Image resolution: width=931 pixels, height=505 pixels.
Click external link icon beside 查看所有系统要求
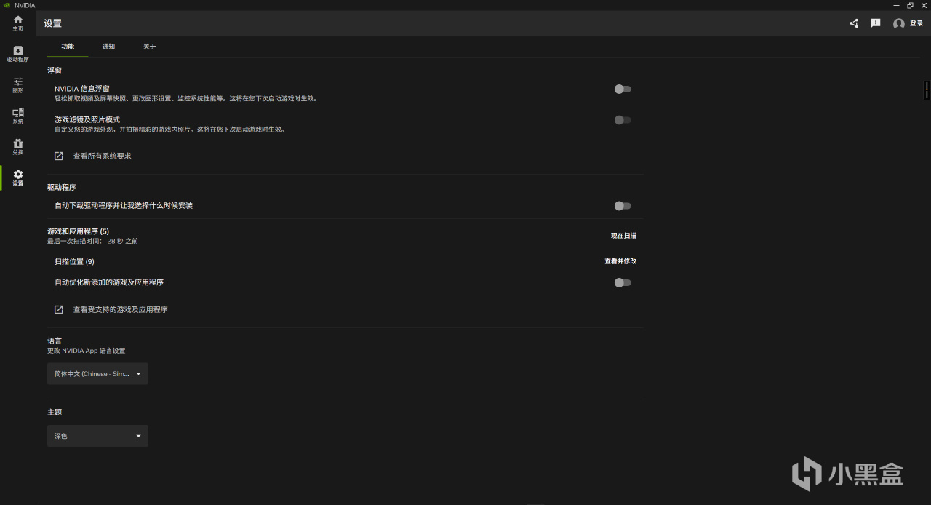click(59, 156)
